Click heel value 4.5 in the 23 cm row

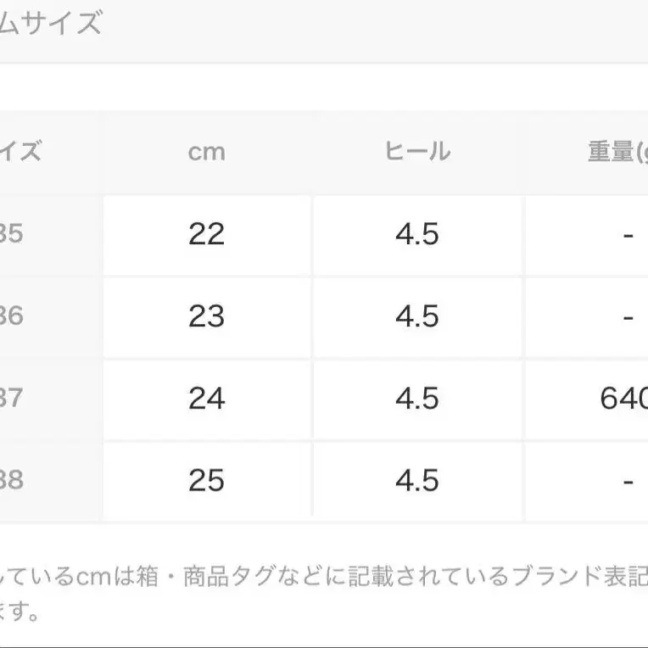[x=417, y=316]
